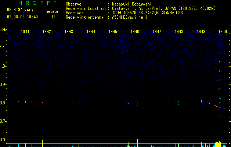
Task: Click the 1943 time marker
Action: 69,31
